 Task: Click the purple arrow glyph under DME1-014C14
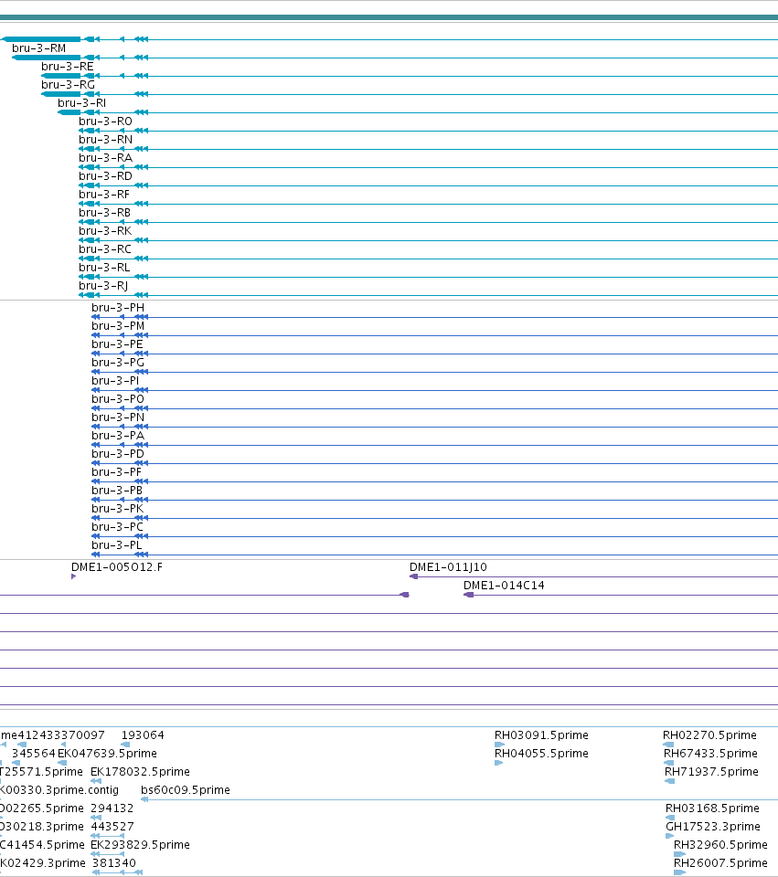click(468, 595)
